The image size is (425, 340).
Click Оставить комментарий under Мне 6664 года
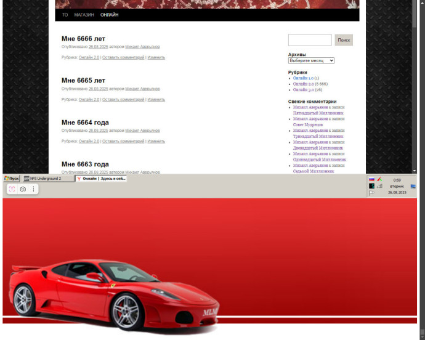[123, 141]
